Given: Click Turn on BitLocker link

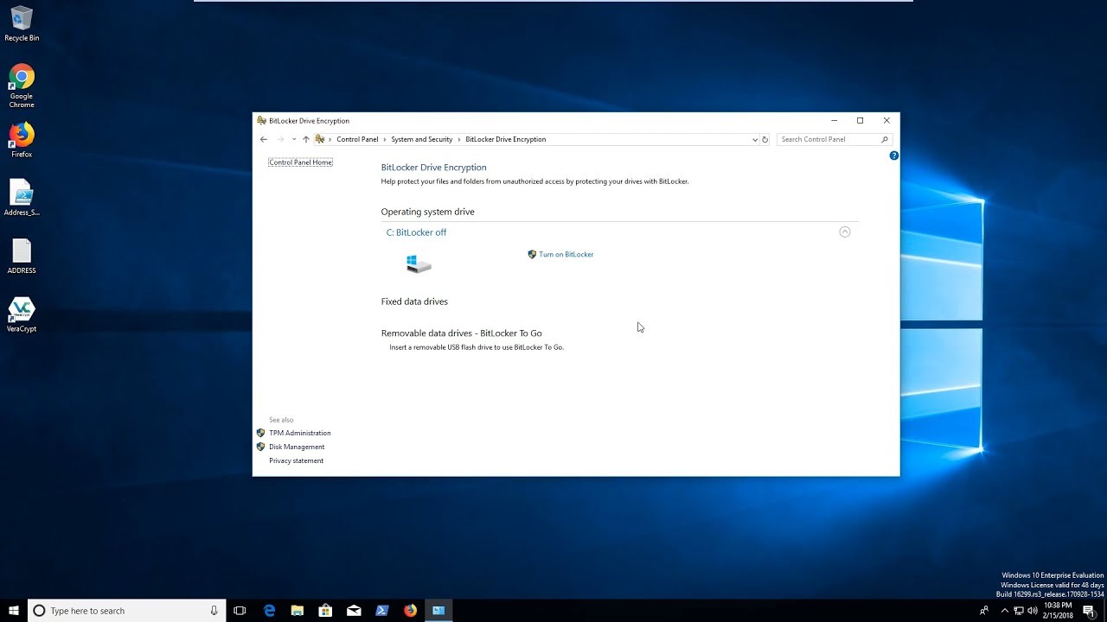Looking at the screenshot, I should pyautogui.click(x=566, y=255).
